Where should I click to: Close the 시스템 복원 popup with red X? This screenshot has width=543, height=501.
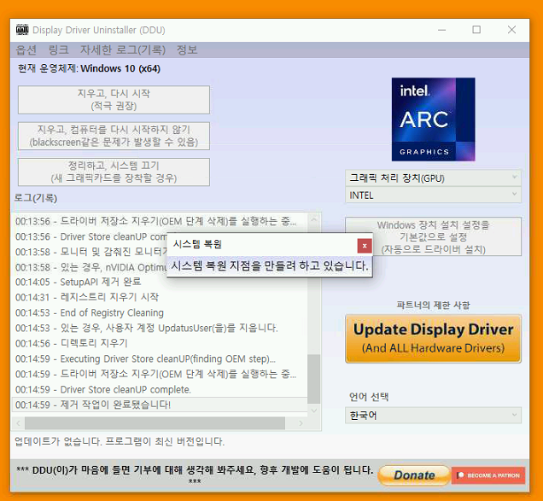pos(365,246)
